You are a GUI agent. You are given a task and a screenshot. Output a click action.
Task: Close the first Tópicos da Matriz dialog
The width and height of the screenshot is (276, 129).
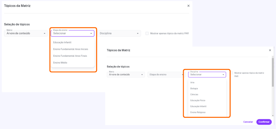pyautogui.click(x=188, y=6)
